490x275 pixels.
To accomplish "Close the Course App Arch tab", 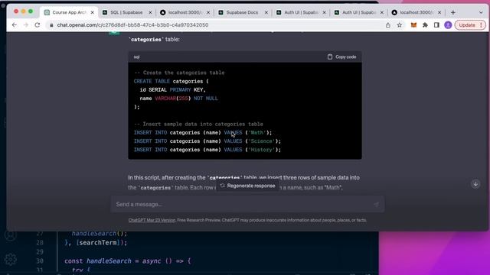I will (x=92, y=12).
